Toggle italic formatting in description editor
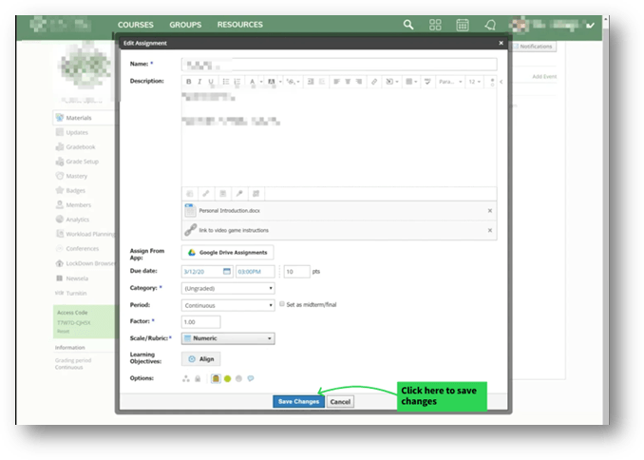The height and width of the screenshot is (460, 644). coord(199,82)
